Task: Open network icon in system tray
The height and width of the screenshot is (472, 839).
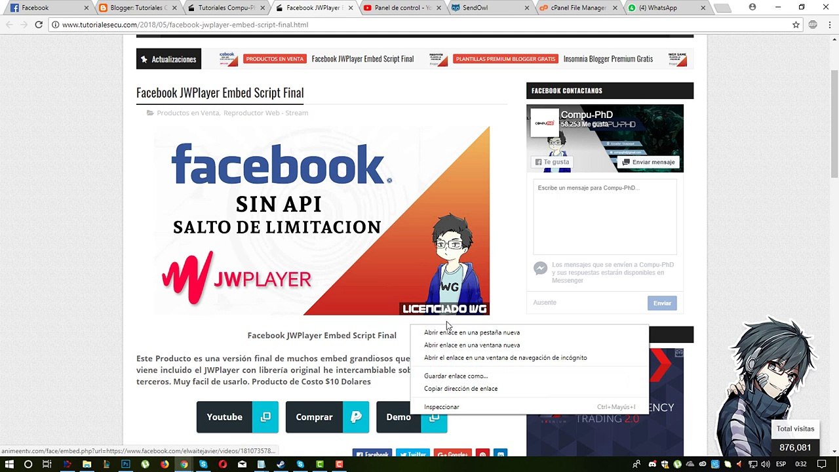Action: coord(753,464)
